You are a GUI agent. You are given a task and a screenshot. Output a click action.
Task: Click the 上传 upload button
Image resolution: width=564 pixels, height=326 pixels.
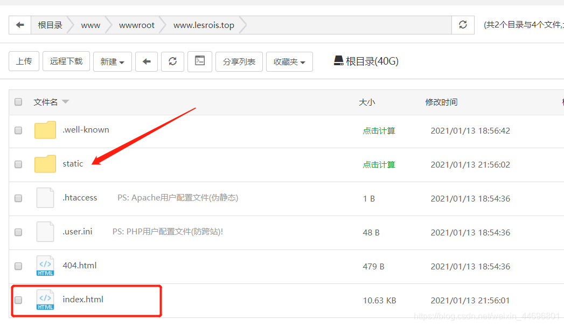point(24,61)
